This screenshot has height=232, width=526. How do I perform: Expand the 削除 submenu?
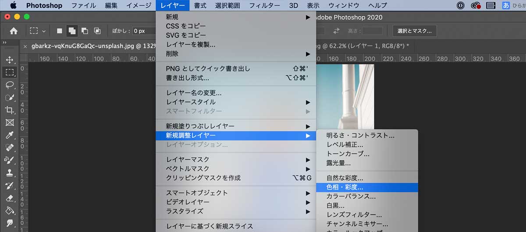coord(236,54)
